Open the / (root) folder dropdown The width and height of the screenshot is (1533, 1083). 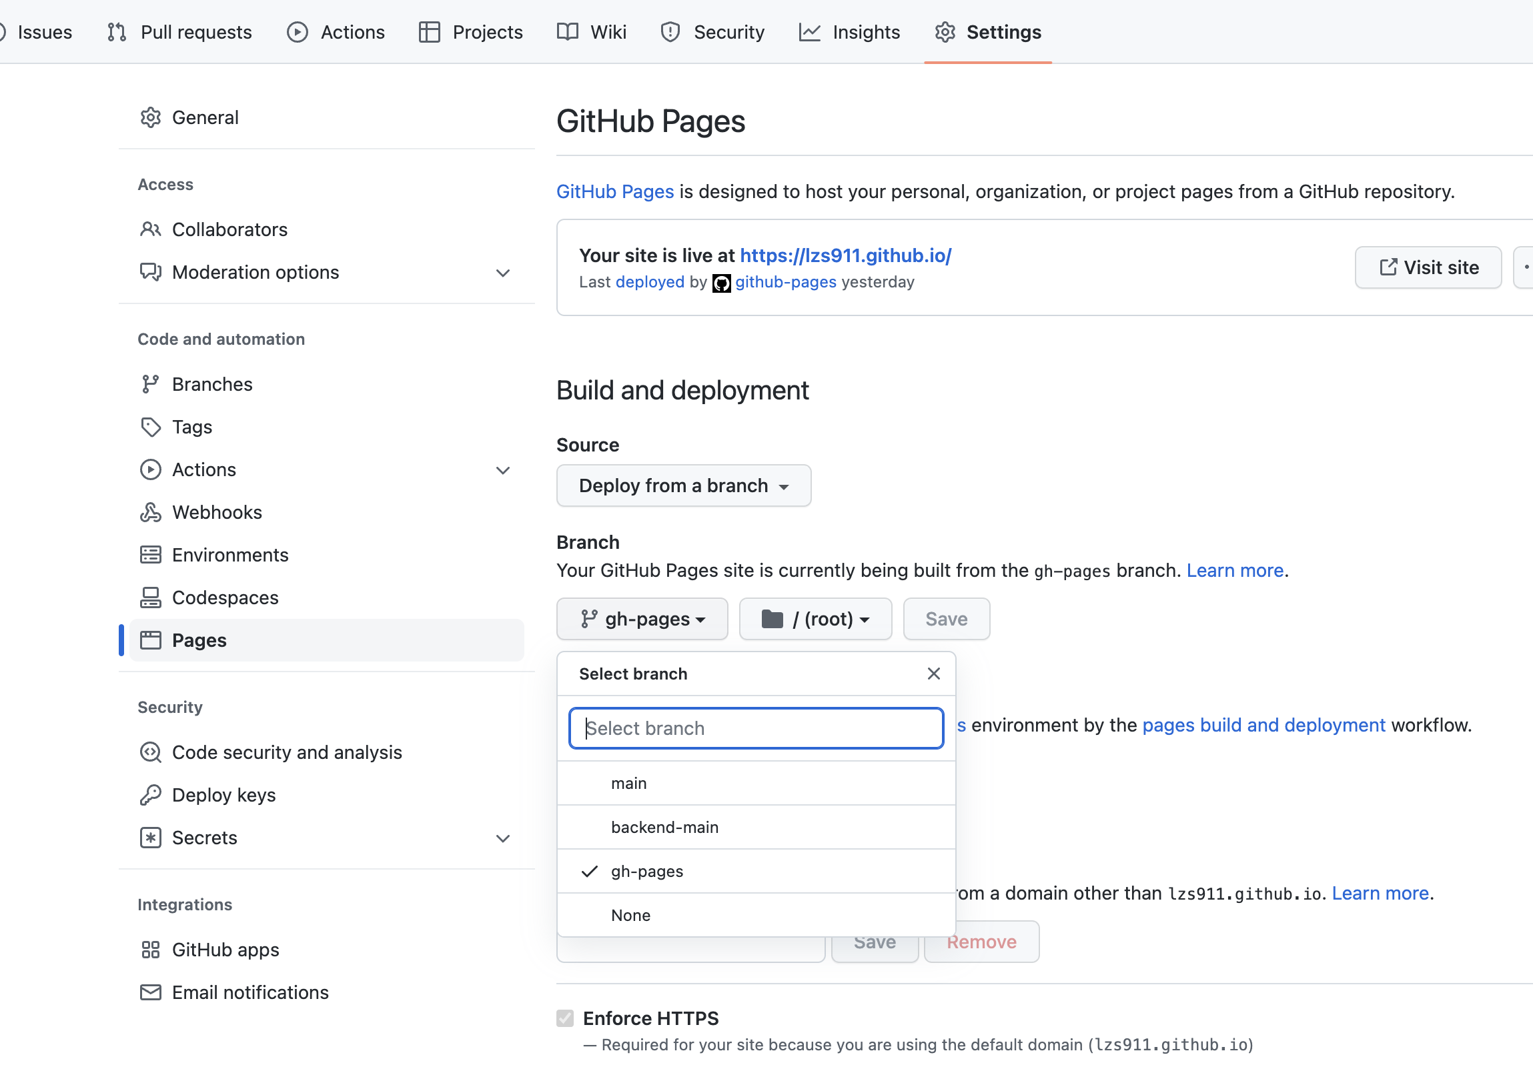pyautogui.click(x=815, y=620)
